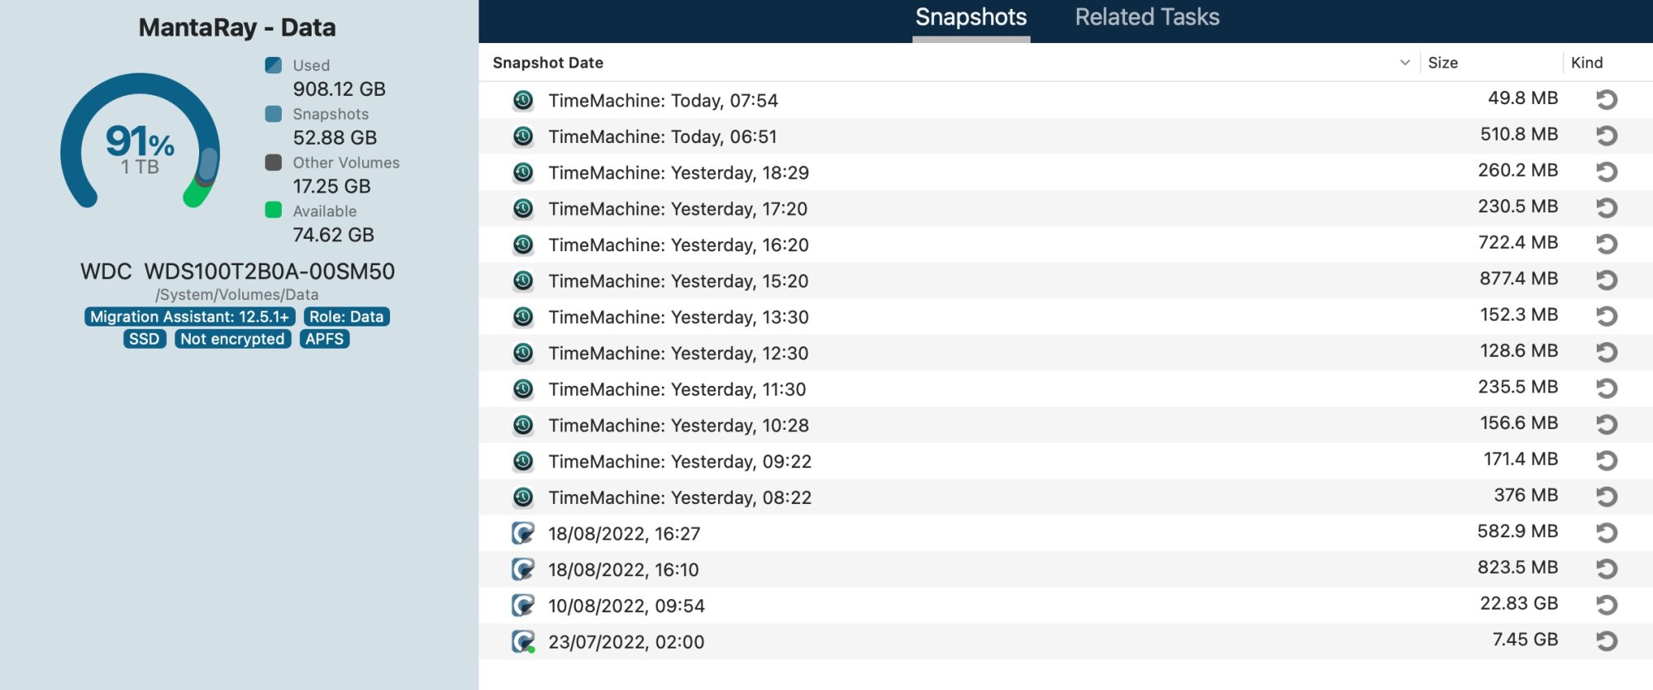Click the restore icon for Yesterday, 16:20 snapshot
Image resolution: width=1653 pixels, height=690 pixels.
1606,245
